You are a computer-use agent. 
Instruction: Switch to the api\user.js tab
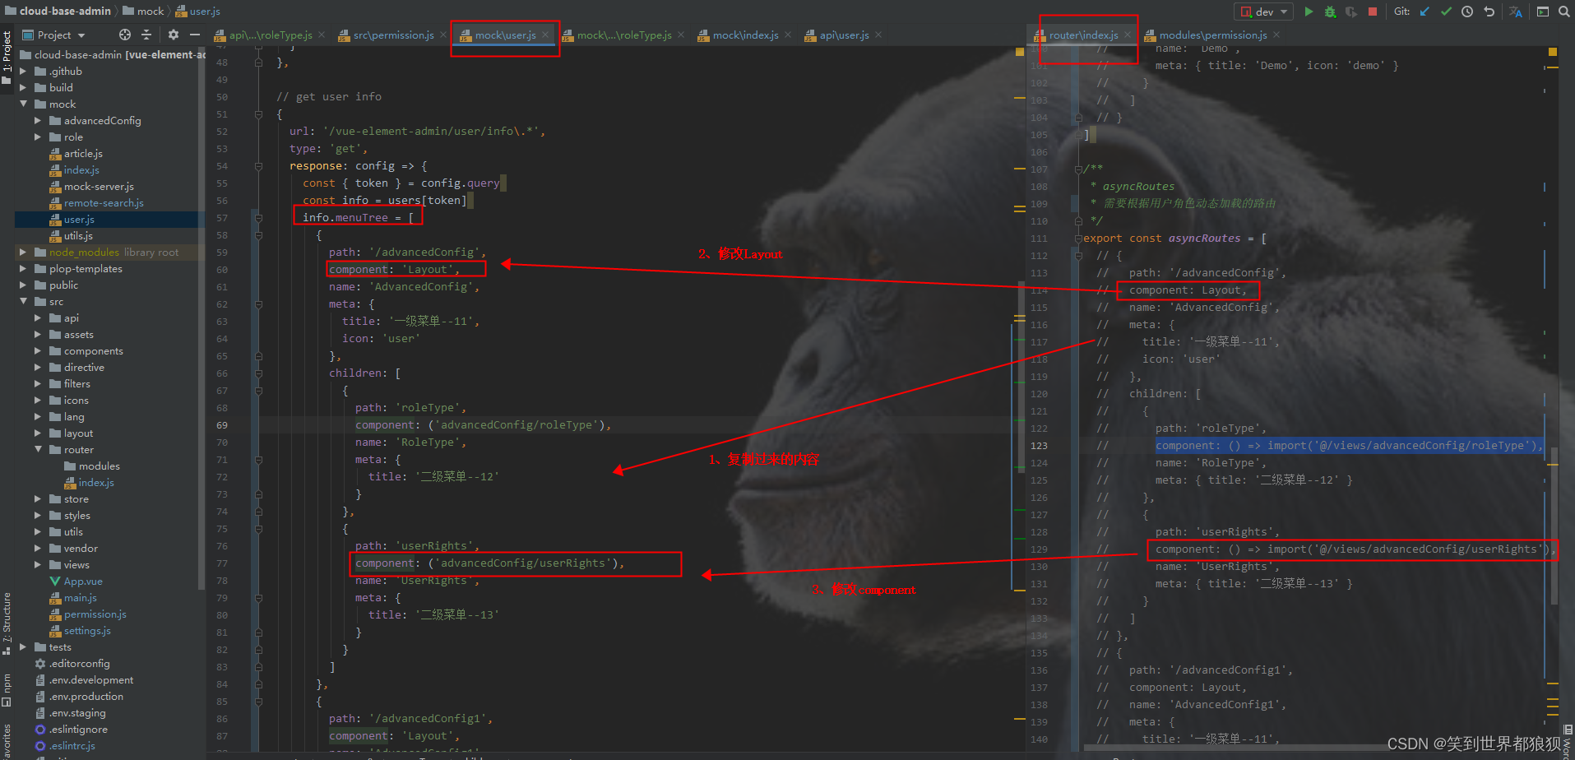pos(844,35)
